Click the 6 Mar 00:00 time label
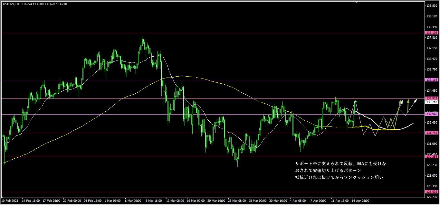440x205 pixels. pos(133,200)
